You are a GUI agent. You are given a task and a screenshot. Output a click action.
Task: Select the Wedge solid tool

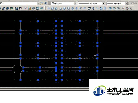pos(56,8)
